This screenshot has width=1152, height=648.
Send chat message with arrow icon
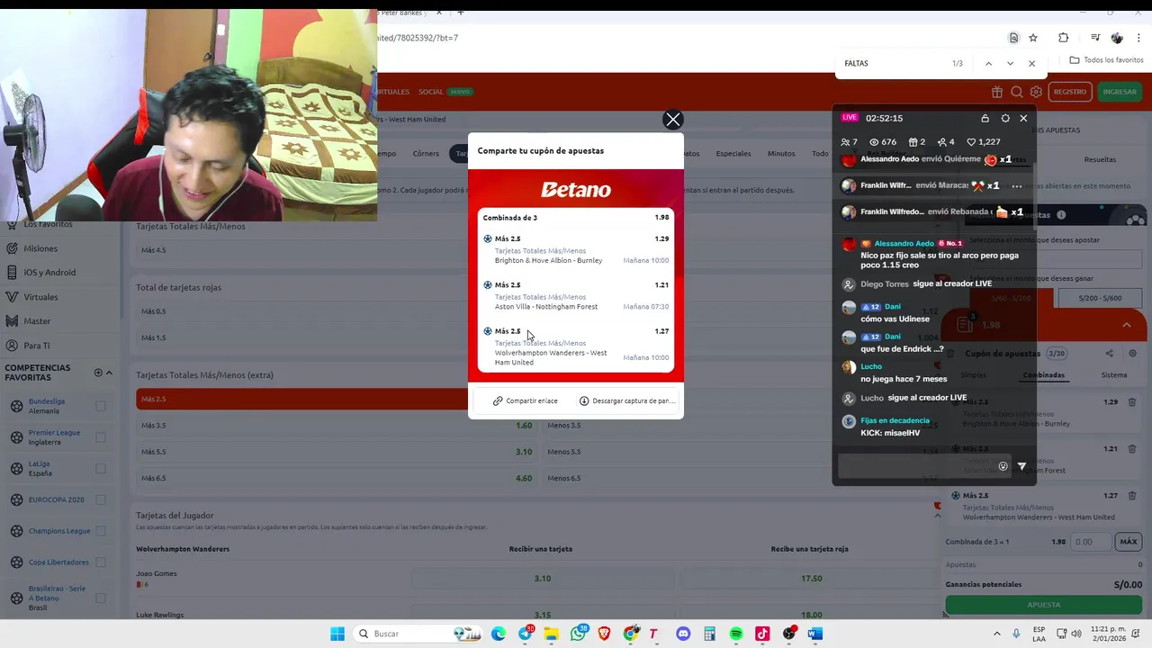point(1021,466)
